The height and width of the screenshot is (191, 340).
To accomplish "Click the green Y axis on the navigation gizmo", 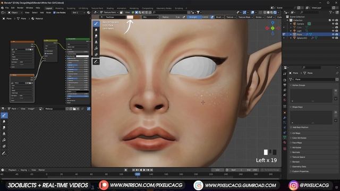I will [273, 28].
